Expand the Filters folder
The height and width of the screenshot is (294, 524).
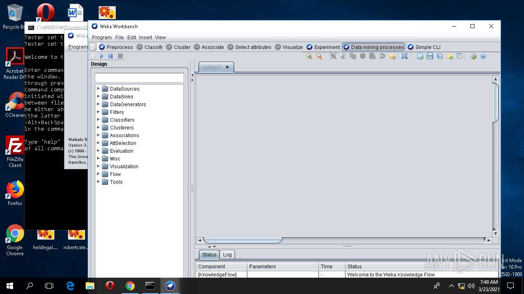pyautogui.click(x=98, y=112)
